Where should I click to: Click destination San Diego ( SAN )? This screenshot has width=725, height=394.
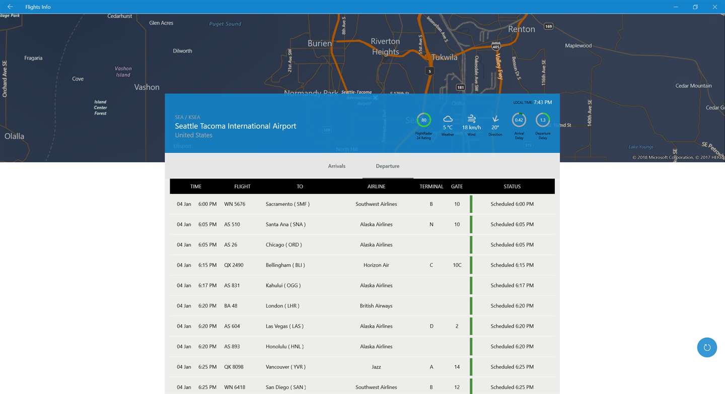click(x=285, y=387)
